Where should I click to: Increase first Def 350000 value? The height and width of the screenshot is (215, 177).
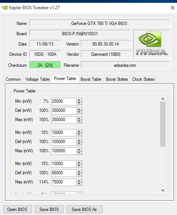[x=79, y=109]
